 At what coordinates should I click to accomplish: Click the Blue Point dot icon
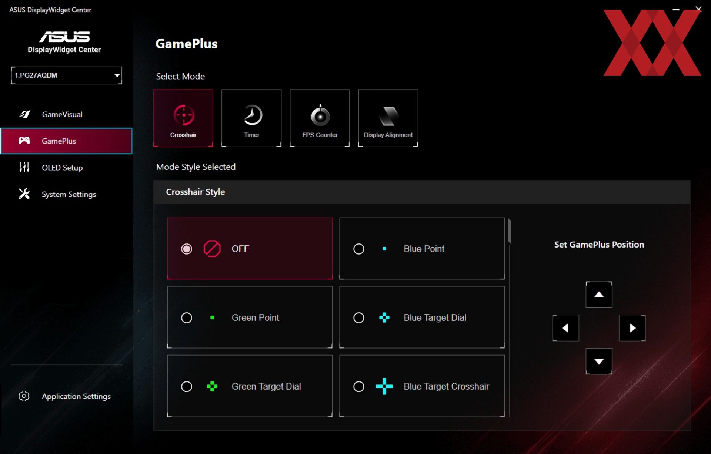tap(384, 249)
